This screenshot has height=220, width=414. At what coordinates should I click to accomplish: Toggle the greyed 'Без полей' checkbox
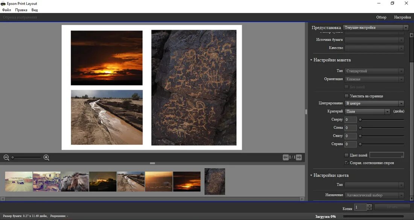point(346,87)
